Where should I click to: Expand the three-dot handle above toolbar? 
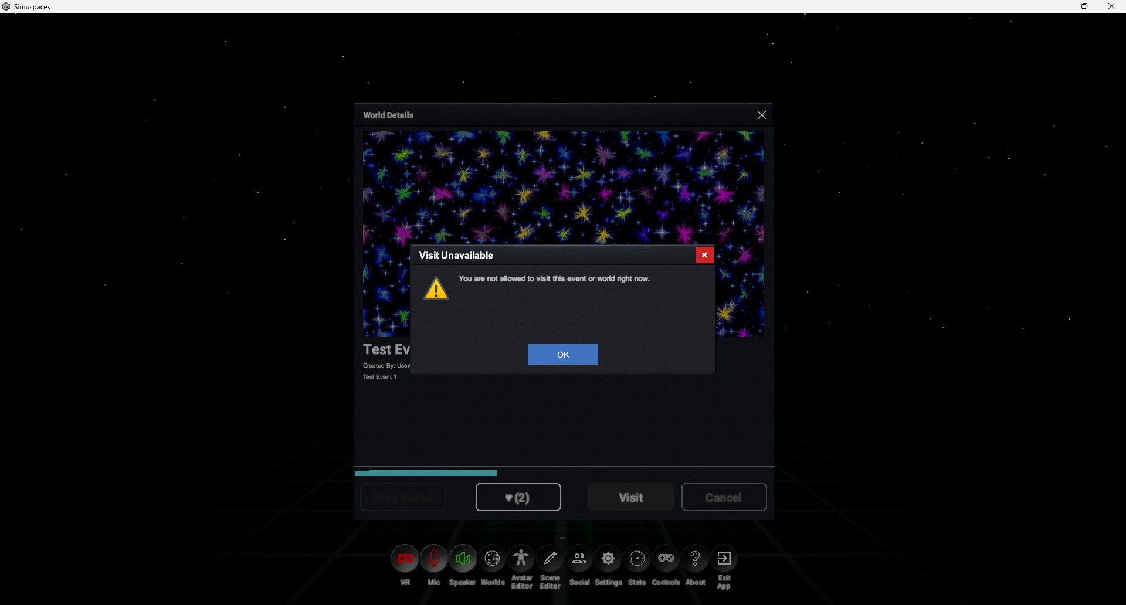coord(563,538)
